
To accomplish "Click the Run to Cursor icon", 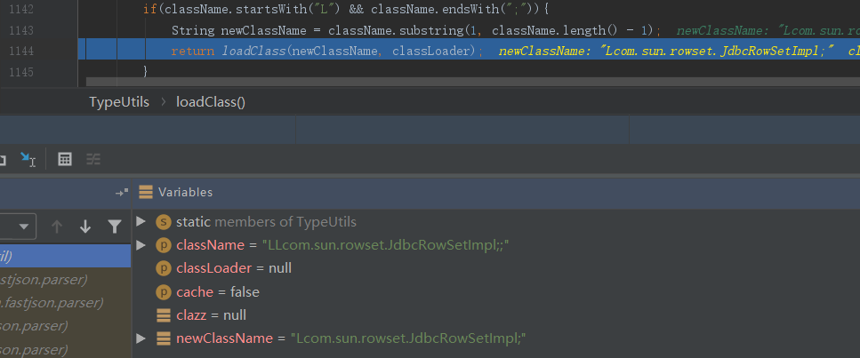I will (28, 160).
